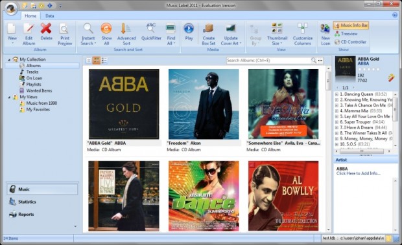Switch to the Data ribbon tab

click(49, 16)
